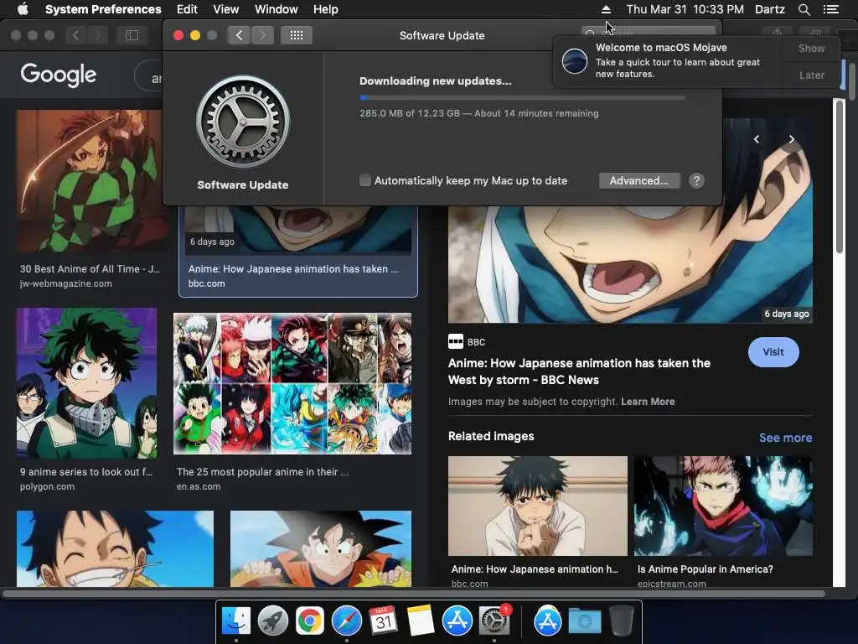
Task: Click Safari back arrow in background window
Action: tap(75, 35)
